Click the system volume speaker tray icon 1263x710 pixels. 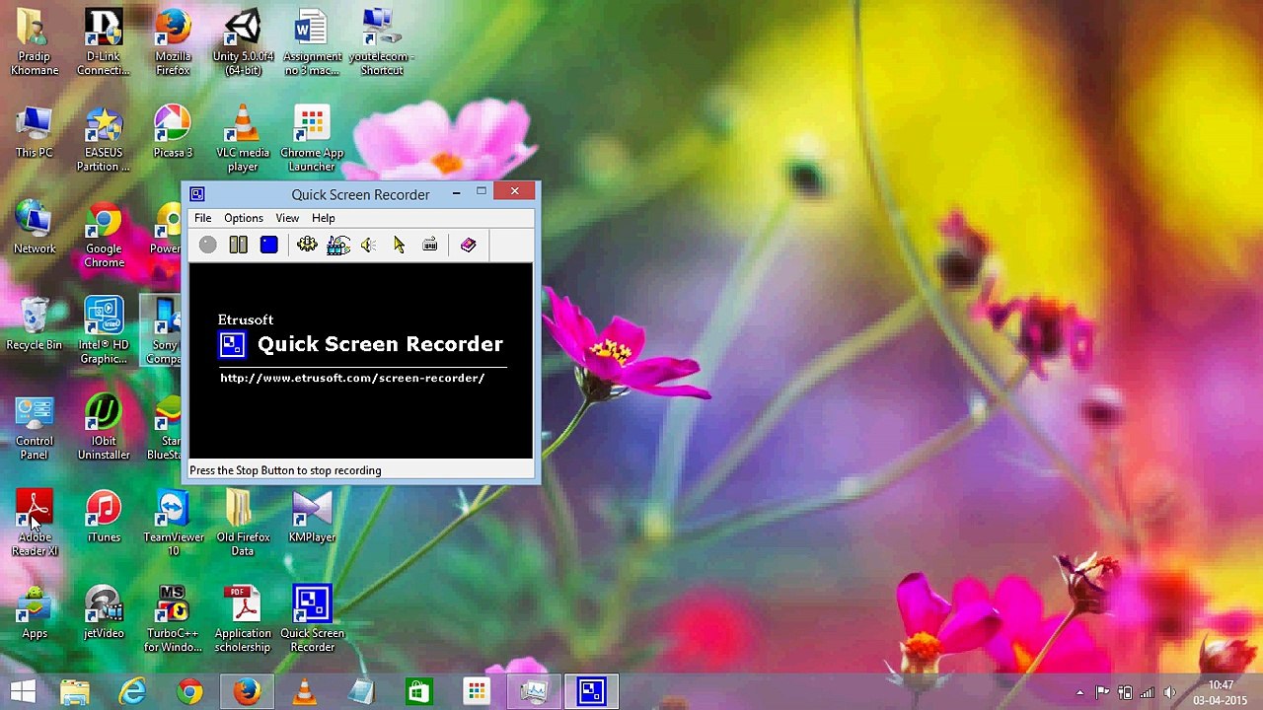(1169, 692)
